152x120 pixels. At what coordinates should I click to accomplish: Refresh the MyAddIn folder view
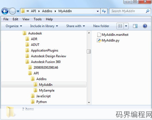(x=104, y=11)
